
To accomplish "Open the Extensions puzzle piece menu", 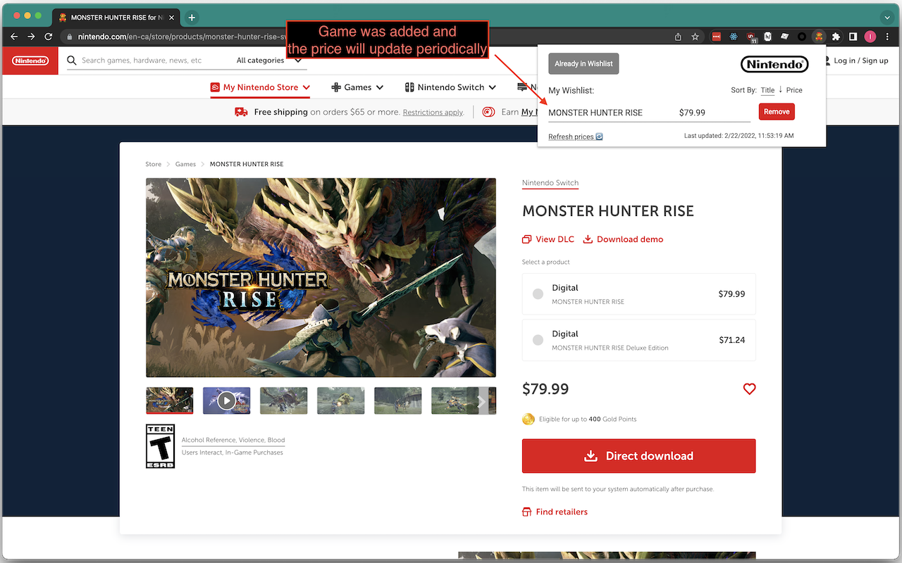I will 836,37.
